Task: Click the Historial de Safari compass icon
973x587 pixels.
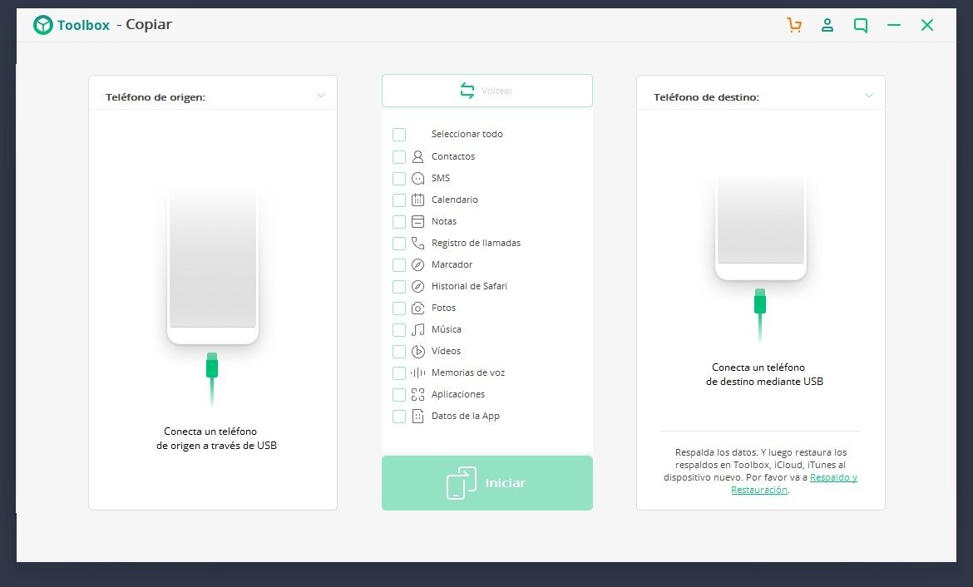Action: [x=418, y=286]
